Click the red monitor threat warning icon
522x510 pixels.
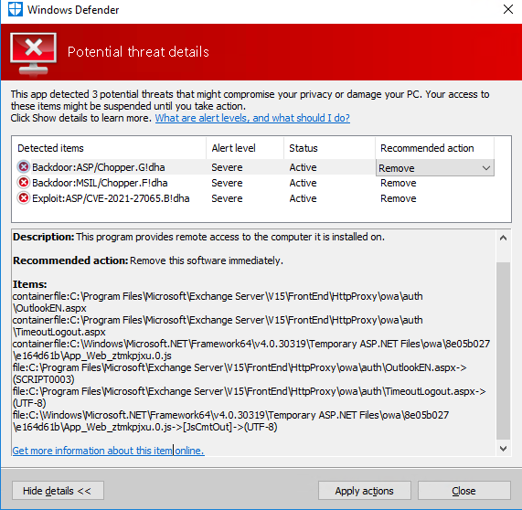(x=33, y=53)
